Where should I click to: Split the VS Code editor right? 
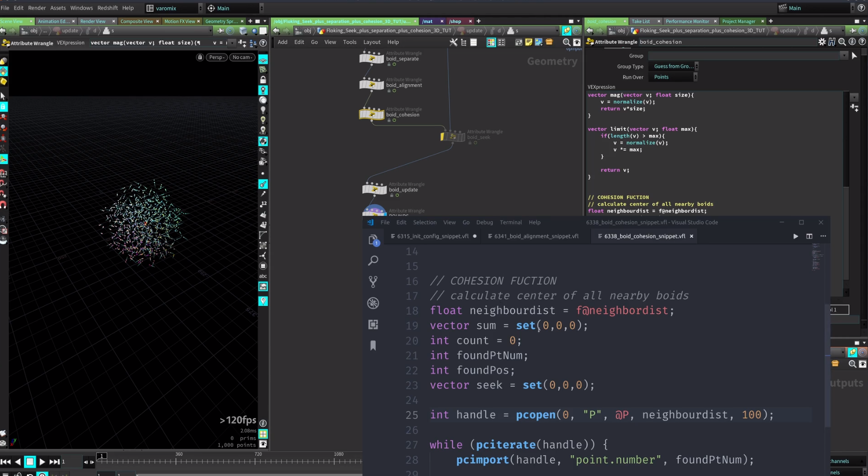pos(809,236)
